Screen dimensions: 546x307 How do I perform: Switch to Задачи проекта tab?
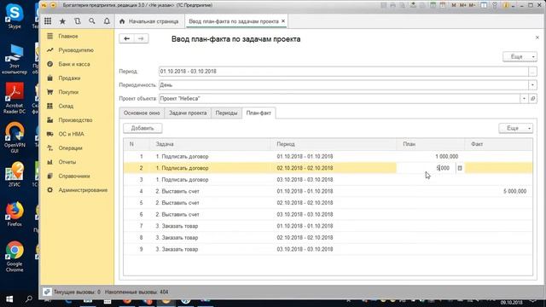188,113
